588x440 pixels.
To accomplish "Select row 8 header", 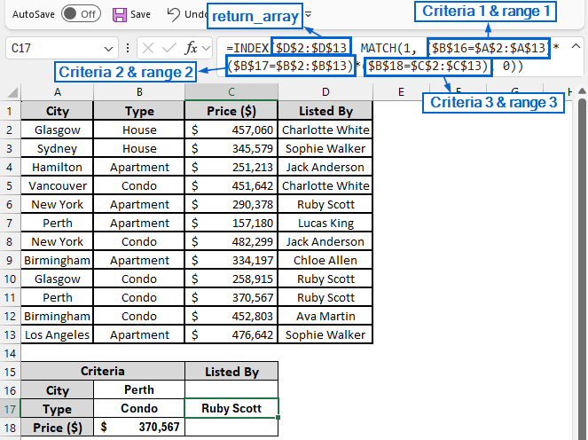I will click(11, 241).
